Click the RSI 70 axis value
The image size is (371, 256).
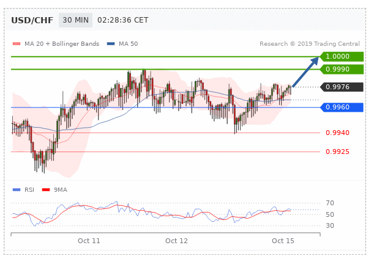click(330, 203)
